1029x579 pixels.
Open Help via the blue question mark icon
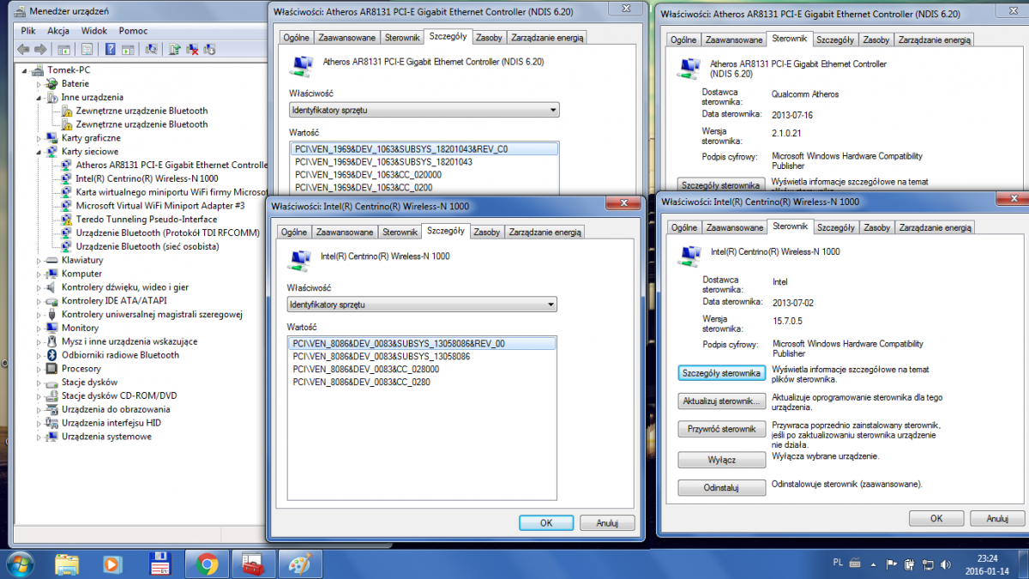(x=110, y=50)
